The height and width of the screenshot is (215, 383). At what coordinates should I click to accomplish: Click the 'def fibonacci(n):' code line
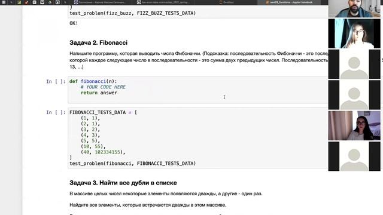[93, 81]
